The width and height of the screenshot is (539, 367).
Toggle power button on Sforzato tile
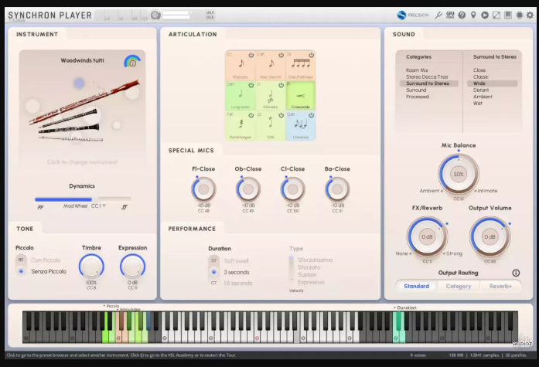[x=281, y=85]
